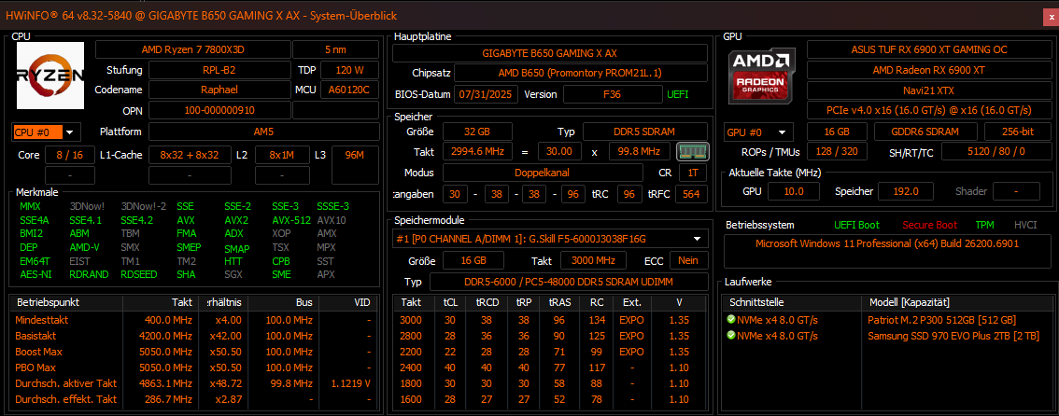
Task: Click the memory Takt 2994.6 MHz field
Action: tap(477, 152)
